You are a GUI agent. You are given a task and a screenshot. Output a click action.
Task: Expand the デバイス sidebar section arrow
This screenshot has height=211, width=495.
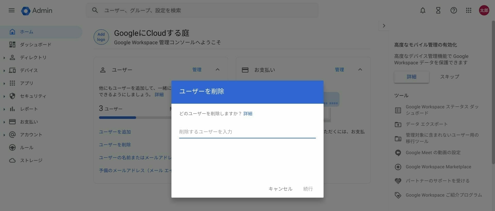(4, 71)
